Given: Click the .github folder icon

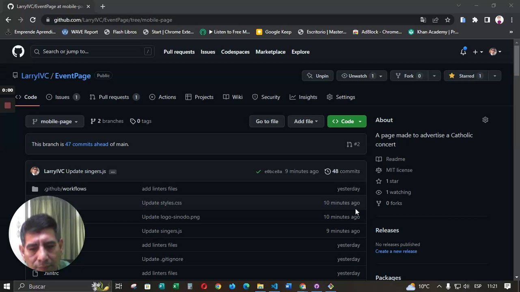Looking at the screenshot, I should (x=35, y=189).
